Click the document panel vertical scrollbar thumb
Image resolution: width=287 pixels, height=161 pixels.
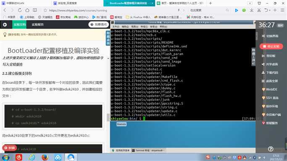point(108,117)
